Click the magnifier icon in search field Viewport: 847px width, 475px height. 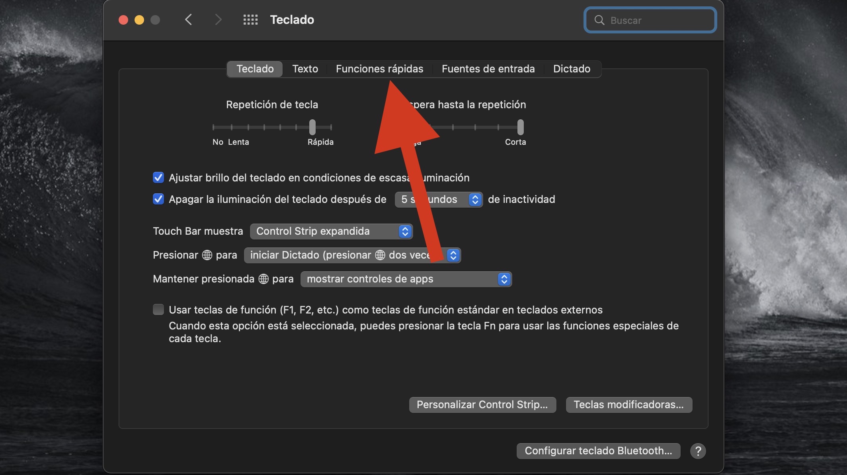[x=599, y=20]
